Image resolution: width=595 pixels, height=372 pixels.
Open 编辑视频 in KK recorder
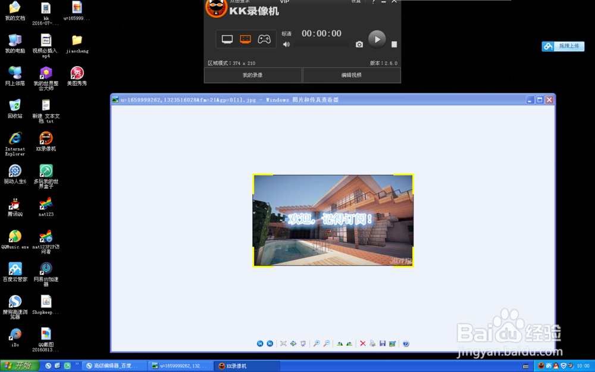tap(352, 75)
